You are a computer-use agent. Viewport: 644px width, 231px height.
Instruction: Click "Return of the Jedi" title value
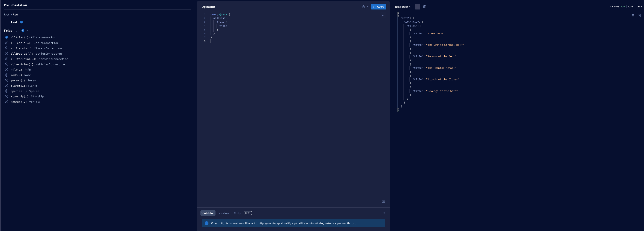tap(441, 56)
